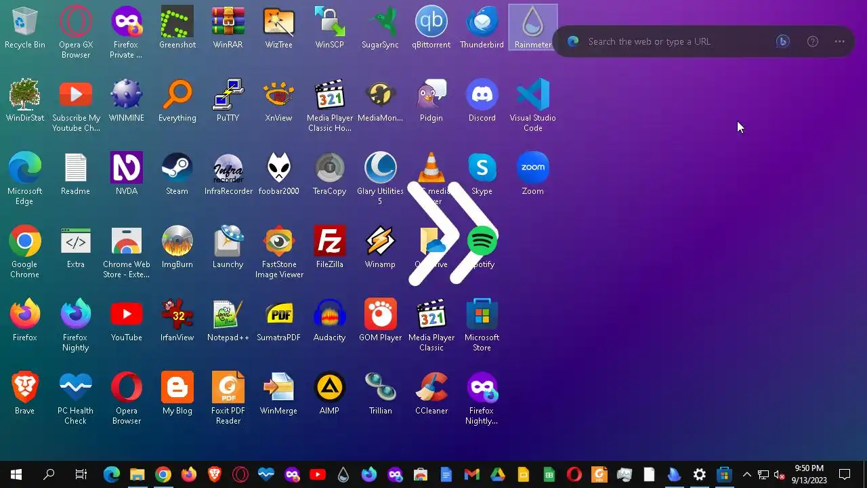
Task: Open the search bar more options menu
Action: point(840,41)
